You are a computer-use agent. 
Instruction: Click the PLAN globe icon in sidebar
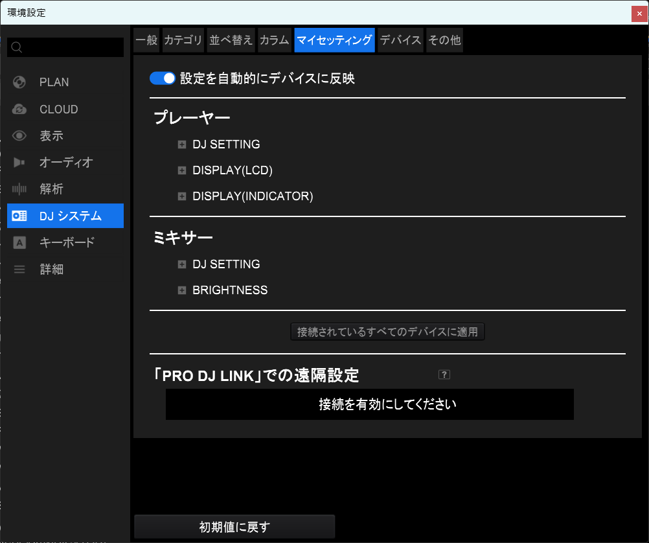coord(19,82)
